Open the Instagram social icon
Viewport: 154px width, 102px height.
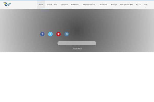(66, 34)
